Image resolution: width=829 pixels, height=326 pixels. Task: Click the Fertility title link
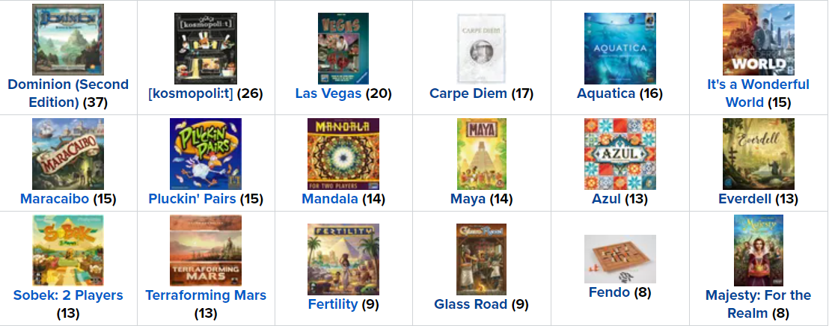[x=333, y=304]
